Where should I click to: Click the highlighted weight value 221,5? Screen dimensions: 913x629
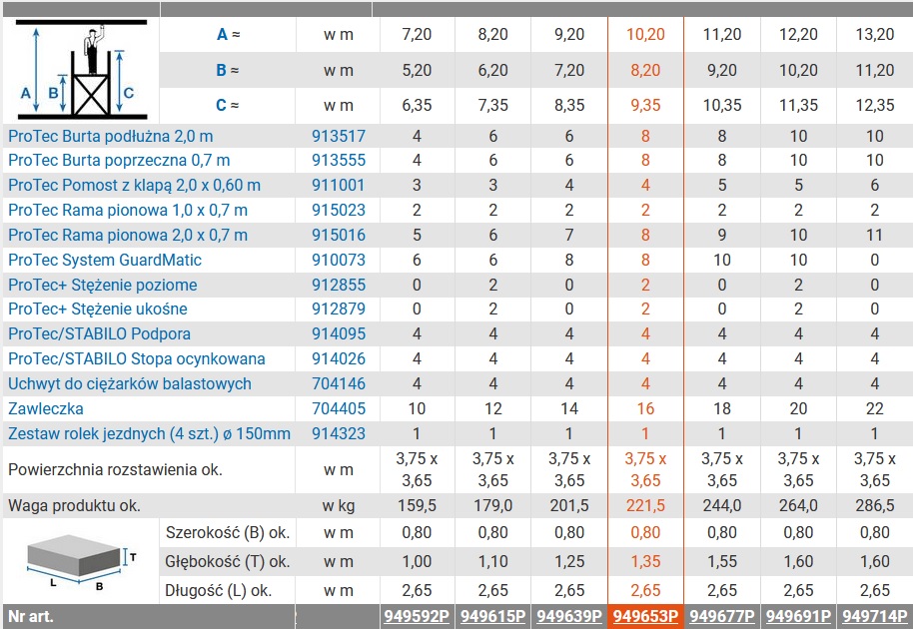(x=645, y=505)
